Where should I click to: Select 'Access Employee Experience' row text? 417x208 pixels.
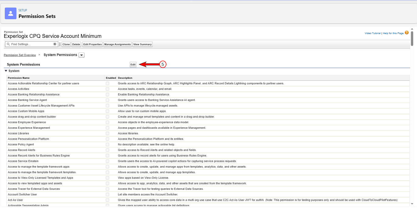pyautogui.click(x=27, y=122)
